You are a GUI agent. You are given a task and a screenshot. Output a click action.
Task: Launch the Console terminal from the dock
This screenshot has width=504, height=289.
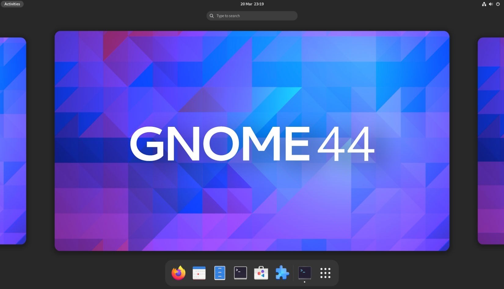(x=240, y=273)
